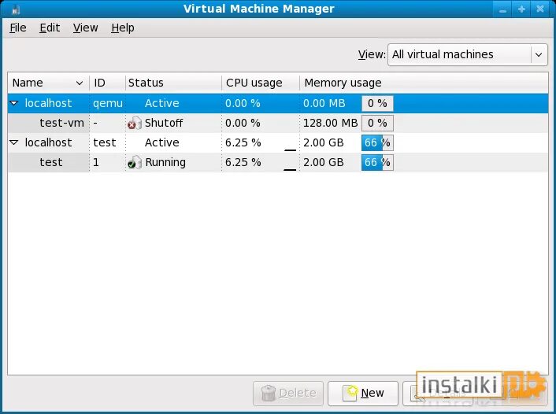Click the shutoff status icon for test-vm

[135, 123]
